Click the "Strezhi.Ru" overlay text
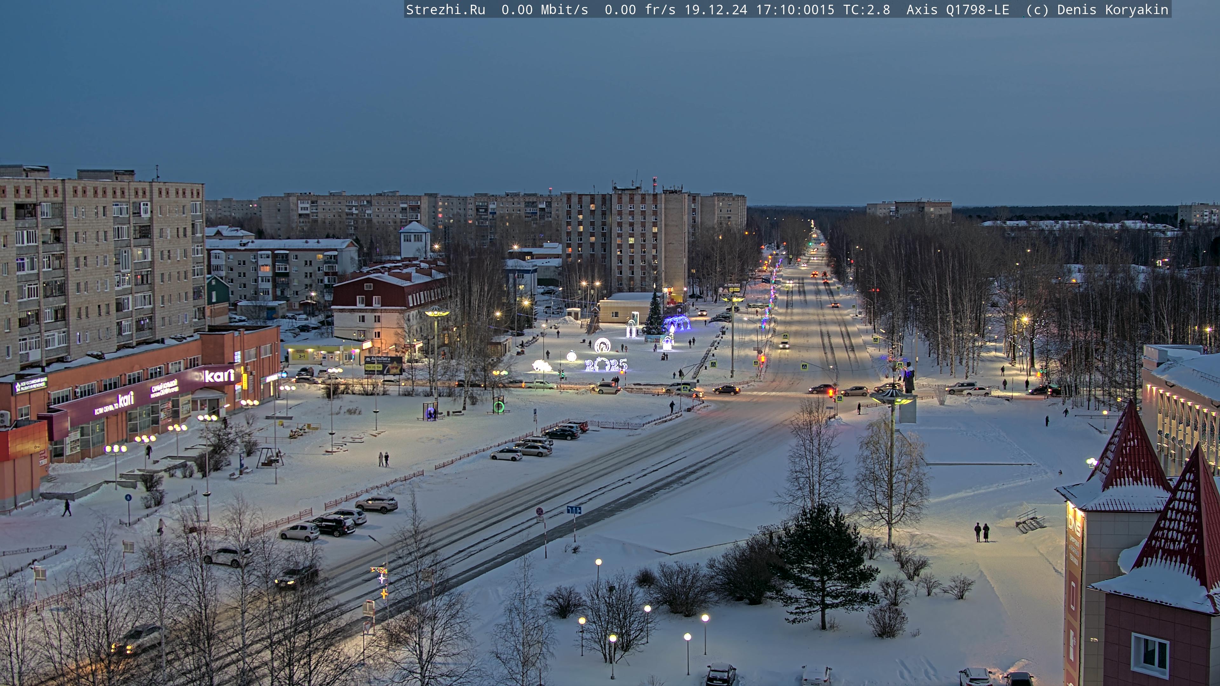The width and height of the screenshot is (1220, 686). pyautogui.click(x=445, y=10)
